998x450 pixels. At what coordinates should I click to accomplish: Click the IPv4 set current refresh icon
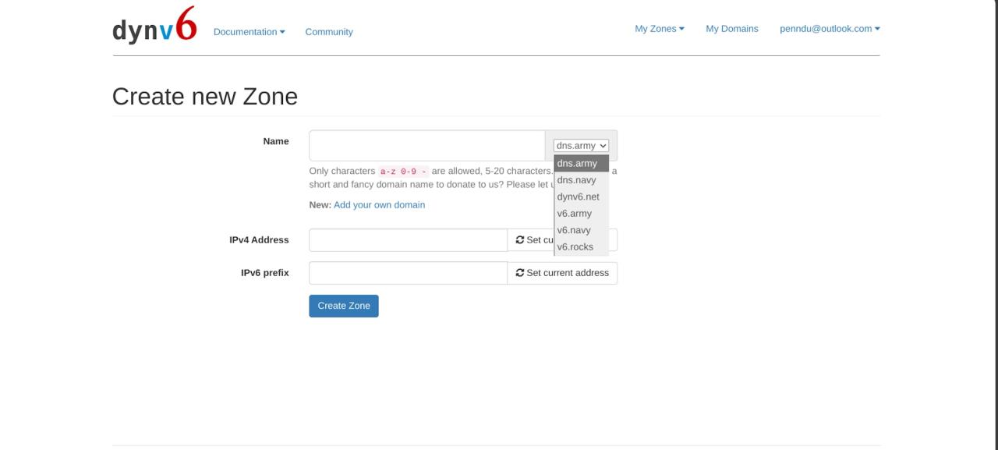520,240
